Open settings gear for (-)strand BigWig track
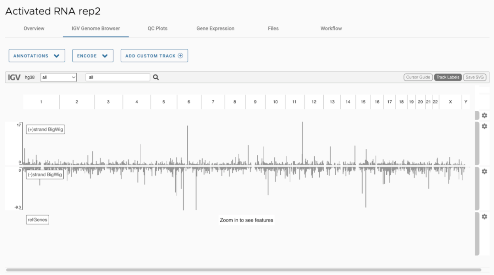Viewport: 494px width, 275px height. click(484, 171)
